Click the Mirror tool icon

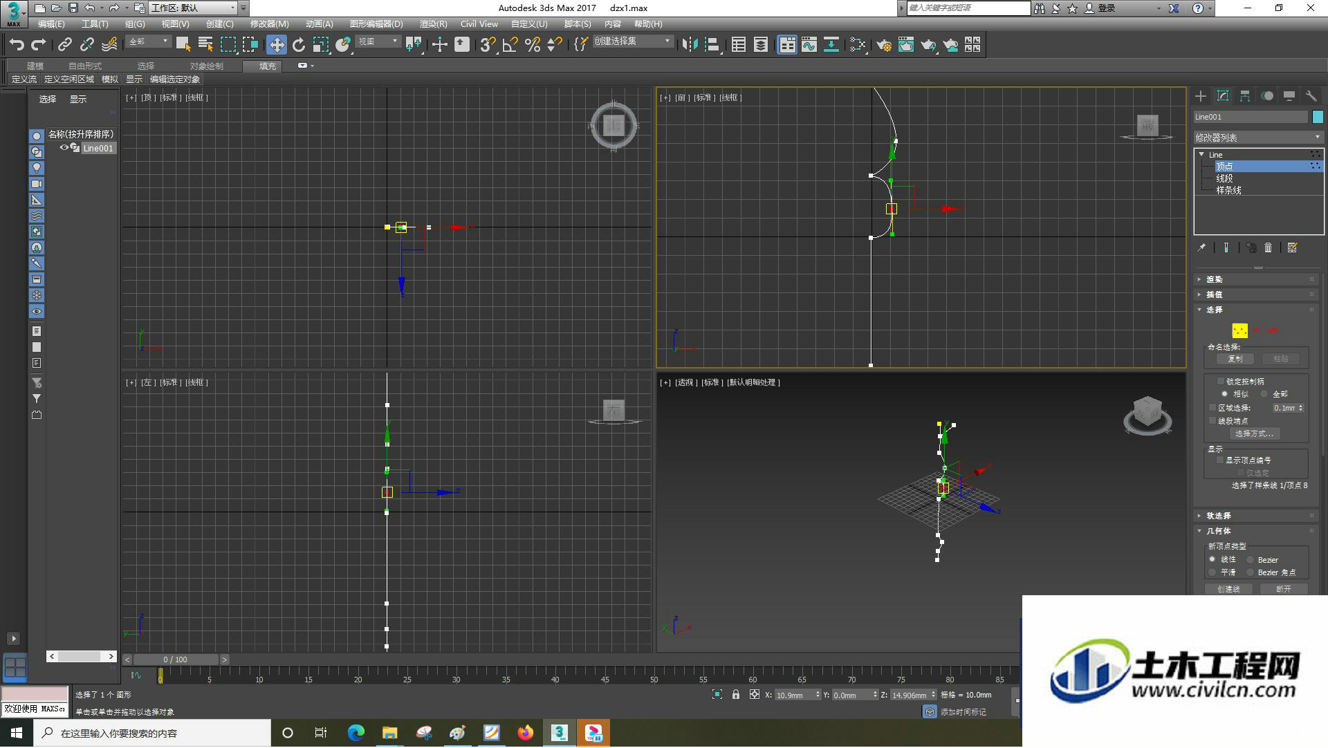690,45
